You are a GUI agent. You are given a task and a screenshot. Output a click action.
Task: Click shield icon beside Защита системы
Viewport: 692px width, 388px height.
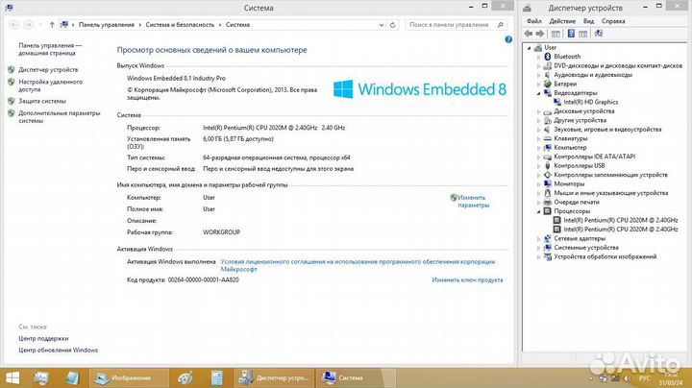11,101
